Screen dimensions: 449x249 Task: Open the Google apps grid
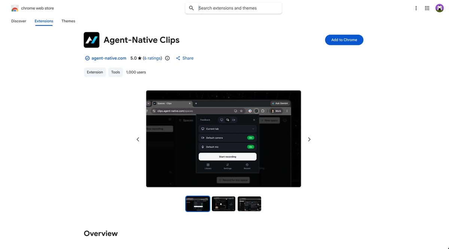[427, 8]
